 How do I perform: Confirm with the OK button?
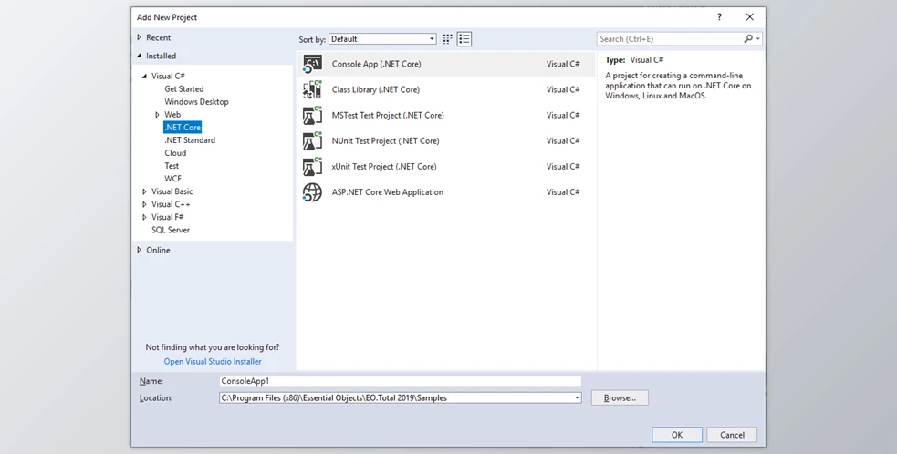(x=676, y=435)
